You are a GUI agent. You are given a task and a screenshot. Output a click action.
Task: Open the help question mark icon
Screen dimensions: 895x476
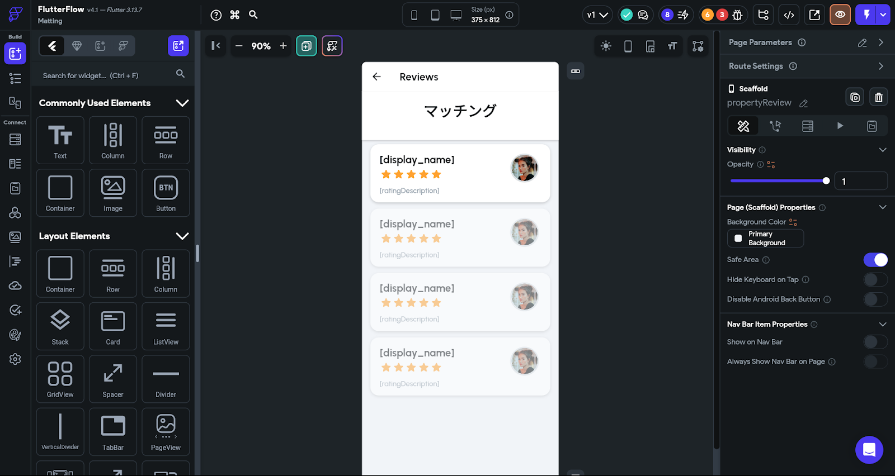pyautogui.click(x=216, y=15)
